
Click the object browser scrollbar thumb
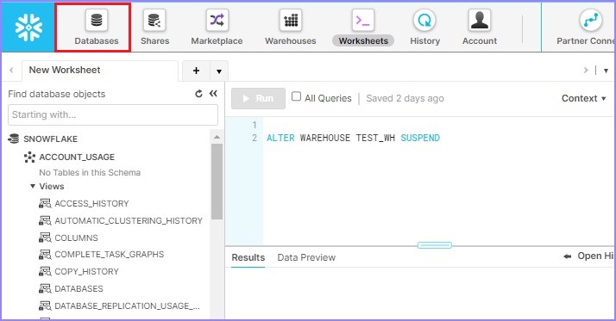[217, 182]
